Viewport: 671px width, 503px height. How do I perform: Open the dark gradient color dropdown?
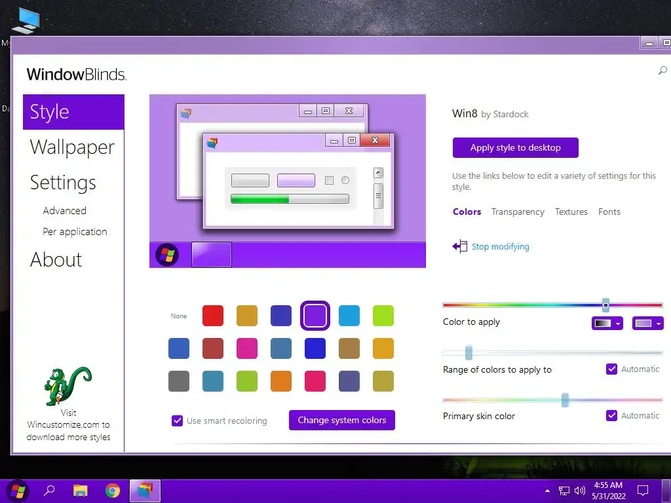pos(607,324)
